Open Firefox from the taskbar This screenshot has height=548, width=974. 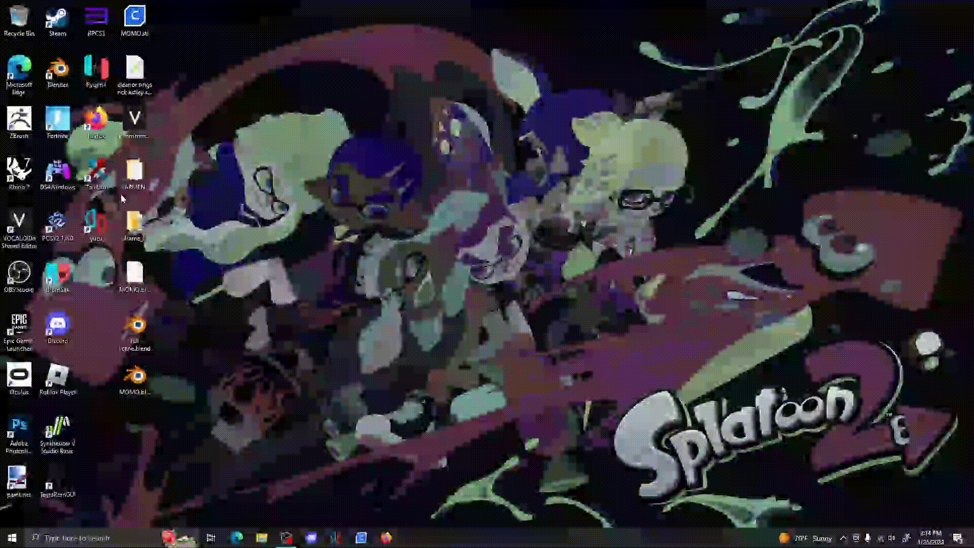coord(386,538)
